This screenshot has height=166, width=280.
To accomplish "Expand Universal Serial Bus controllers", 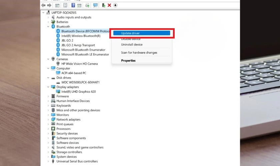I will point(48,161).
